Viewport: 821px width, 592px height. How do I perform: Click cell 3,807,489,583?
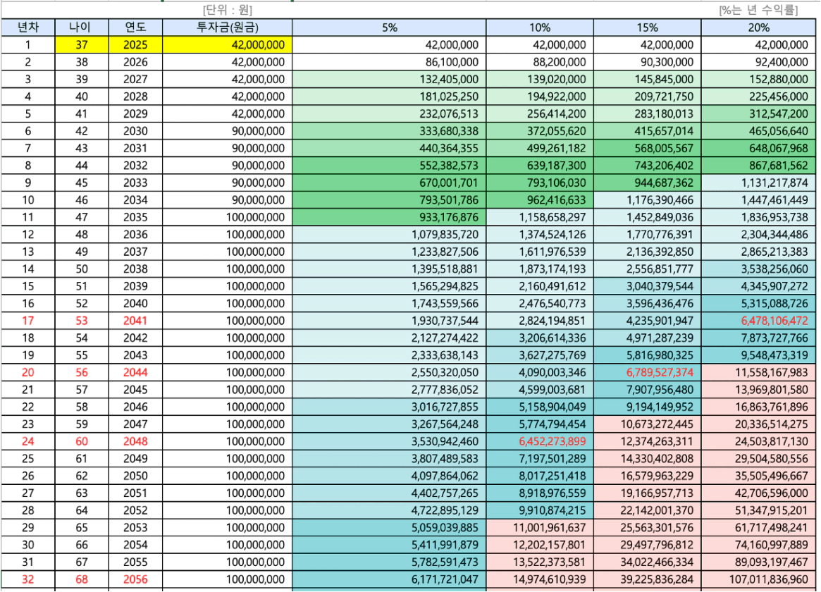point(389,460)
